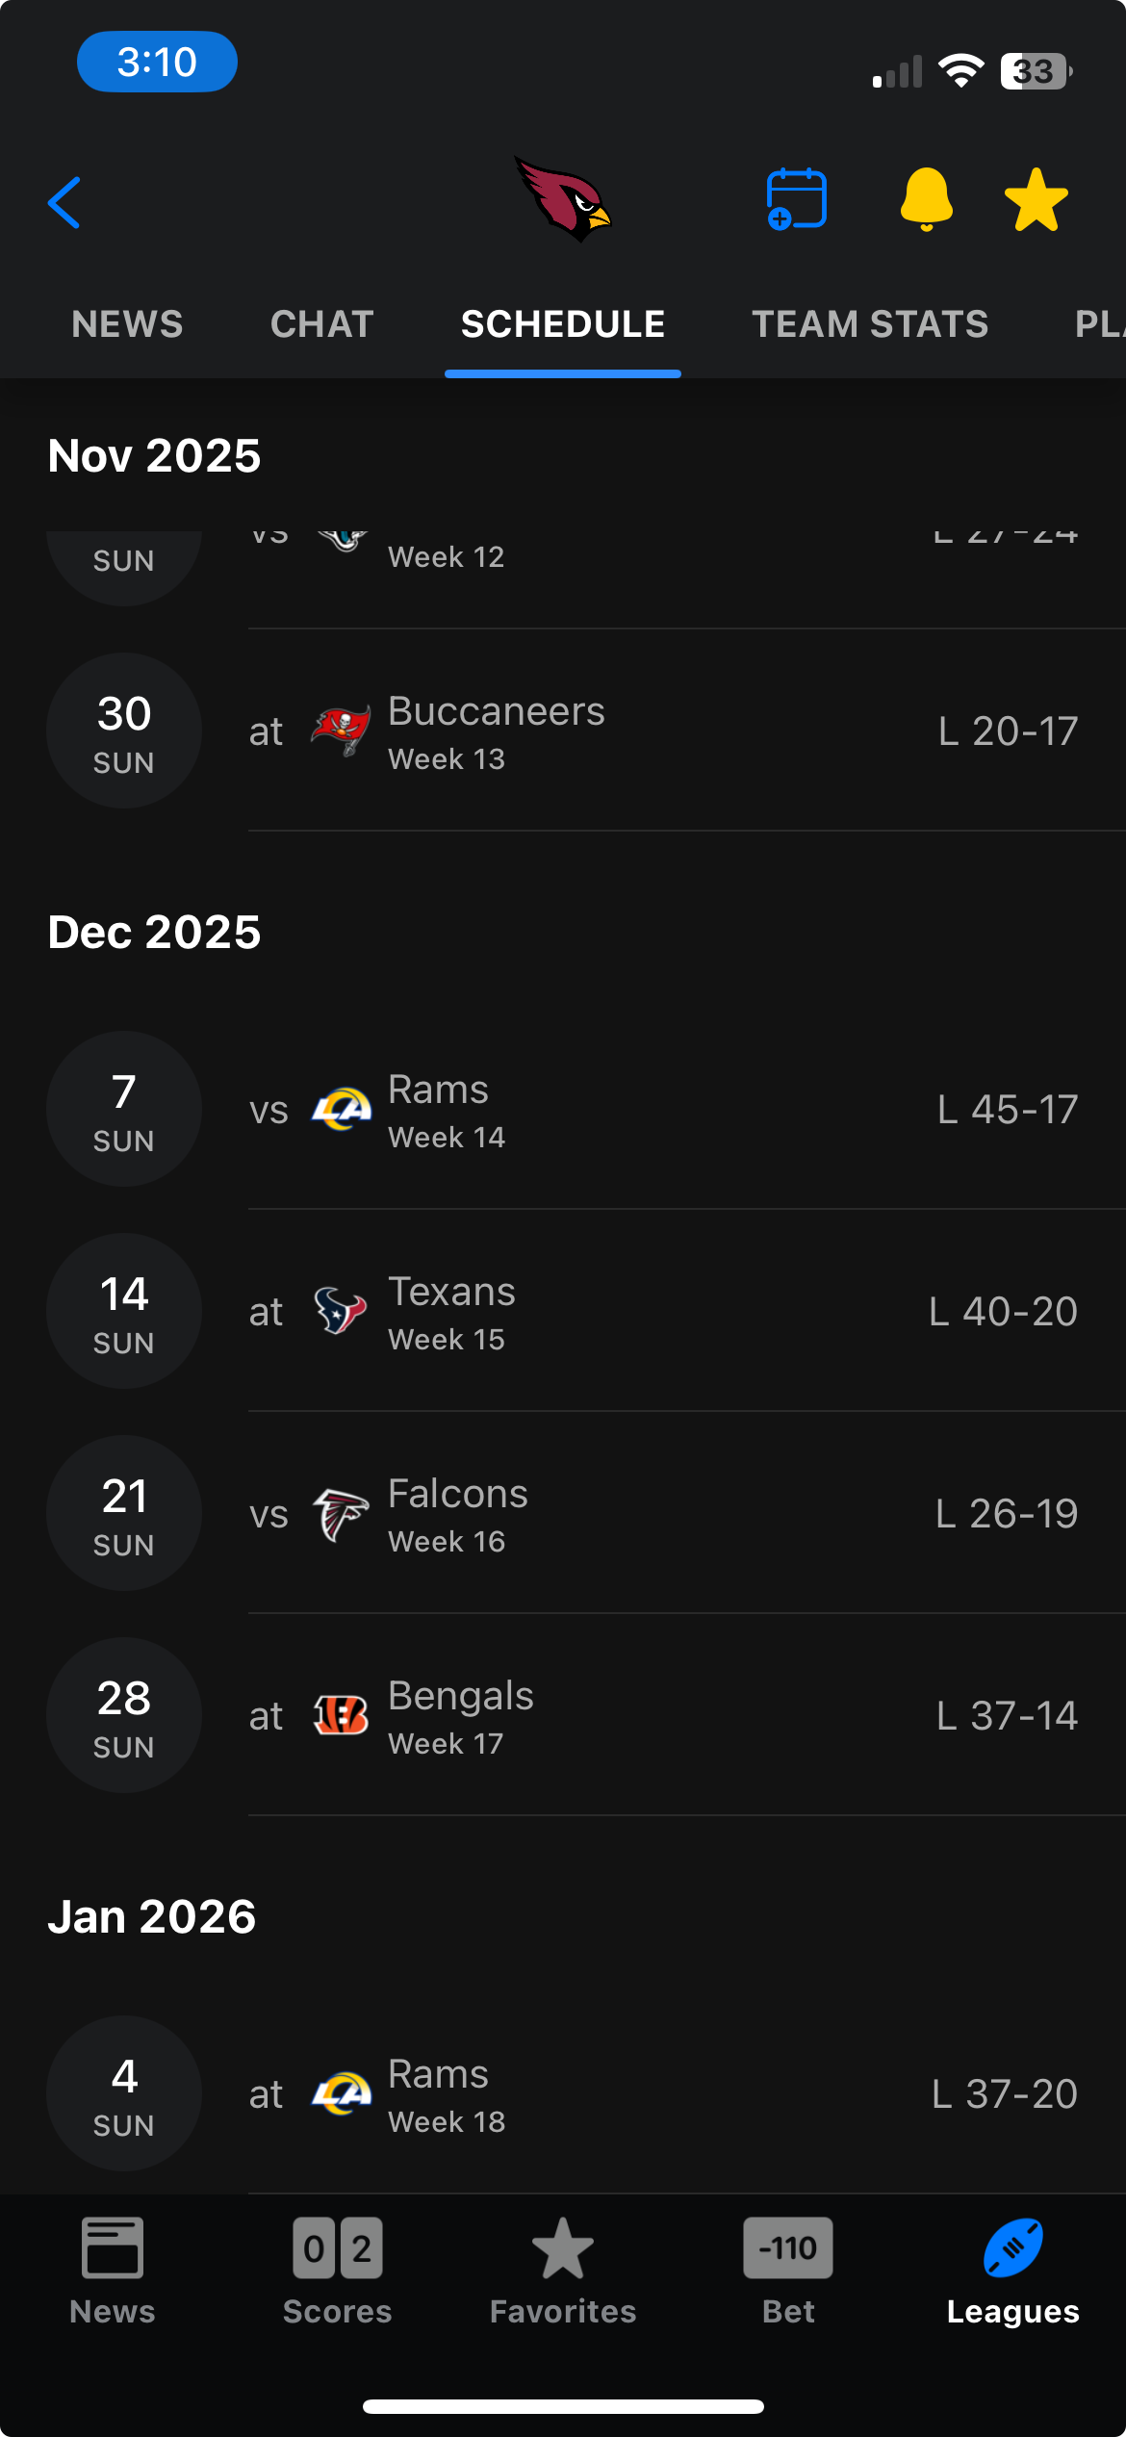The image size is (1126, 2437).
Task: Switch to the NEWS tab
Action: 127,324
